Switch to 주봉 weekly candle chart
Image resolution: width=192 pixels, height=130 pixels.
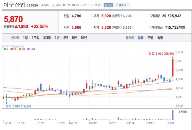point(150,38)
